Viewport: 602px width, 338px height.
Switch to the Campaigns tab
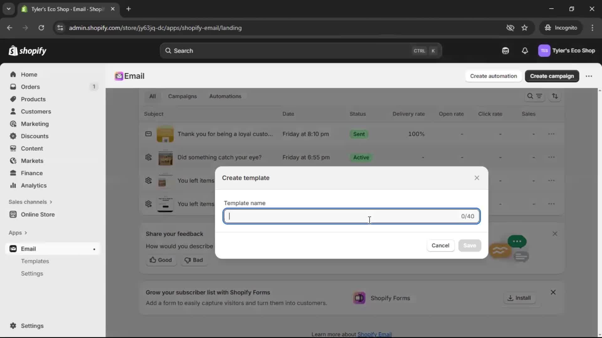(182, 96)
